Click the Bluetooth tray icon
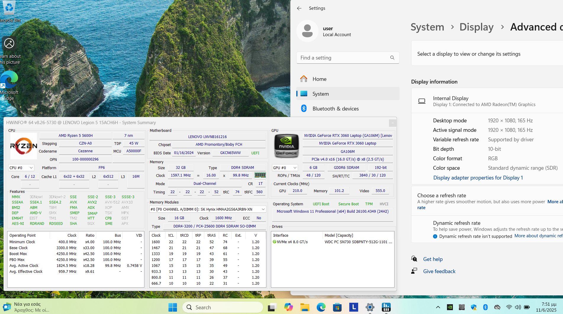The width and height of the screenshot is (563, 314). pos(485,307)
